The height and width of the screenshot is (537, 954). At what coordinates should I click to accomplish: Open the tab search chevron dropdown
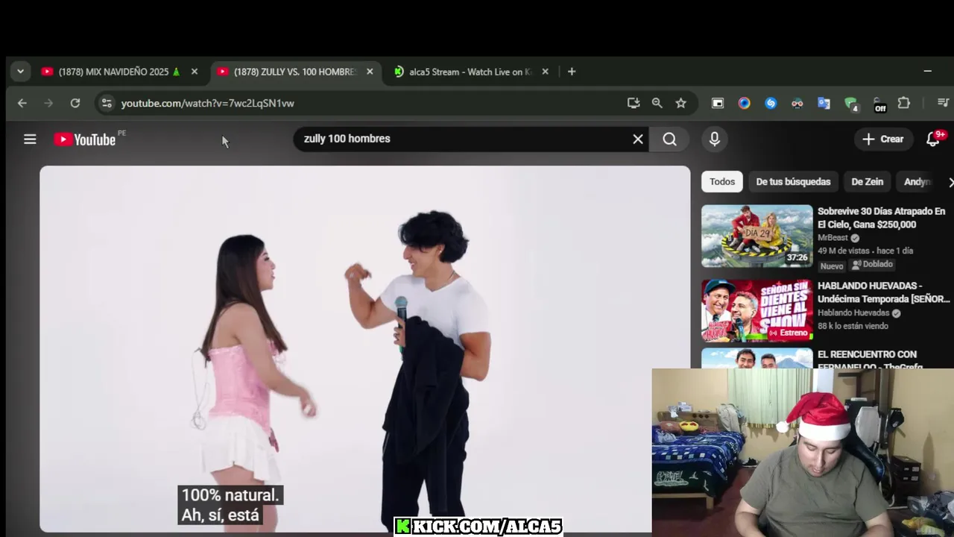point(20,72)
